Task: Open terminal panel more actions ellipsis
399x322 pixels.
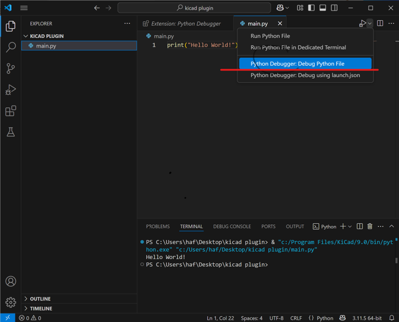Action: point(381,226)
